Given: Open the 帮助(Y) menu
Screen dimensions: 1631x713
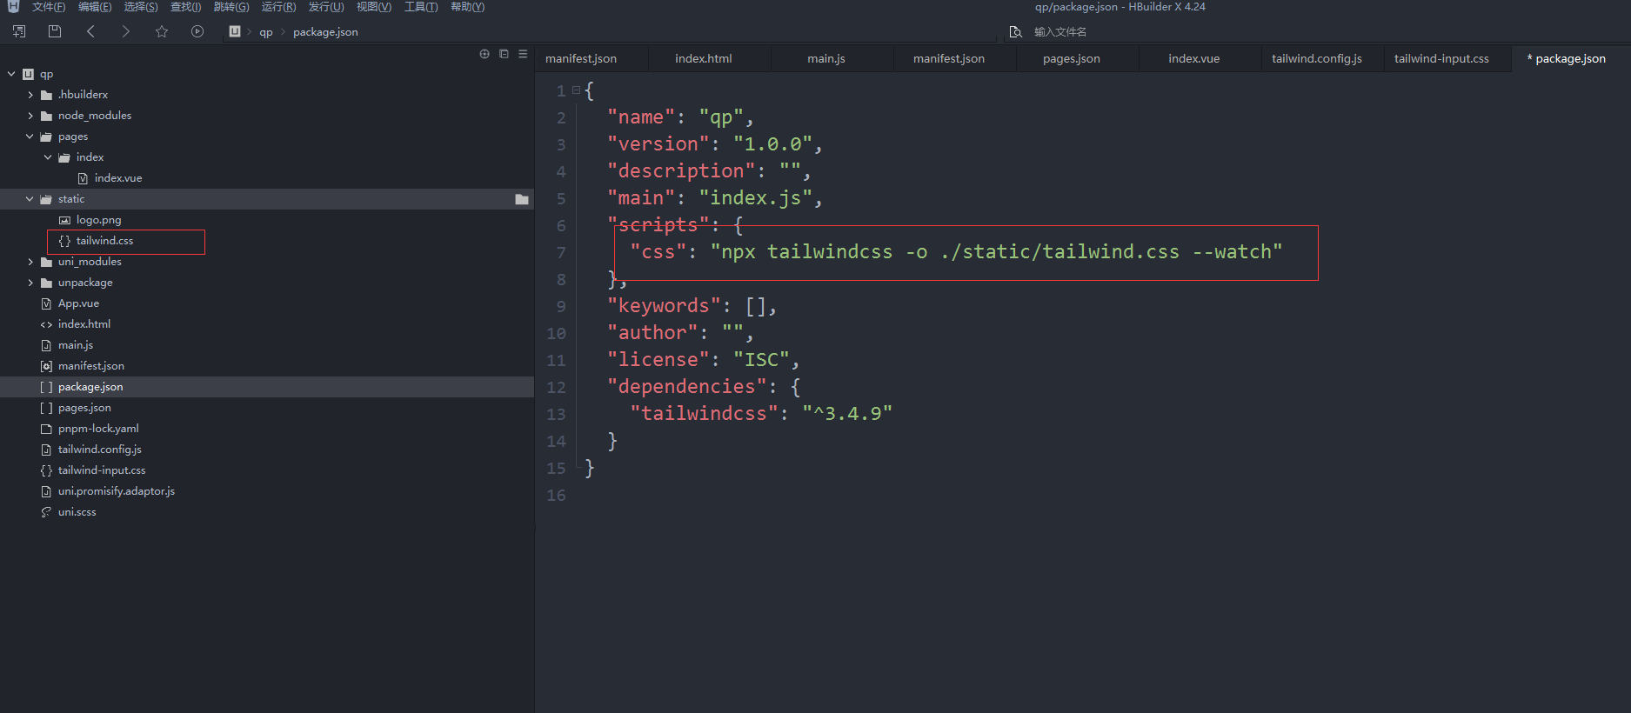Looking at the screenshot, I should point(467,7).
